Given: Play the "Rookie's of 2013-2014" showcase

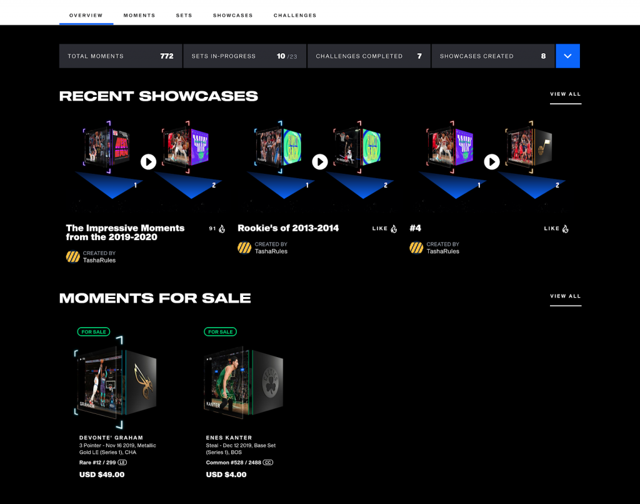Looking at the screenshot, I should (x=320, y=162).
